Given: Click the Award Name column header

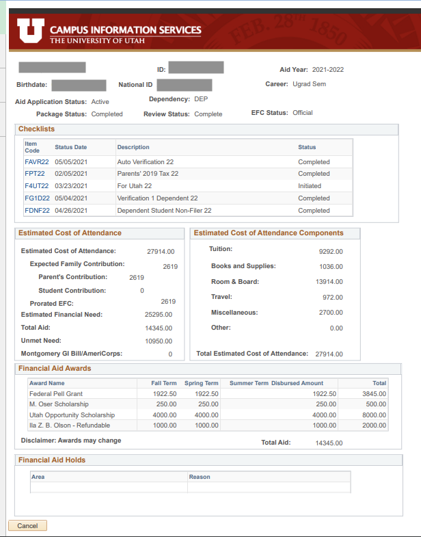Looking at the screenshot, I should point(48,383).
